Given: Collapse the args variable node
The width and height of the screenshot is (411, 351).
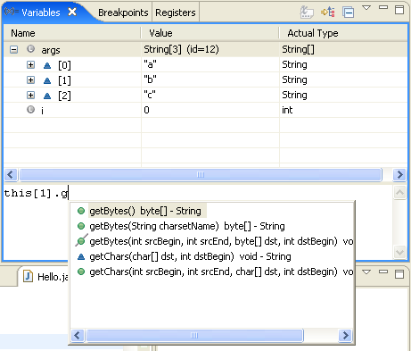Looking at the screenshot, I should click(13, 49).
